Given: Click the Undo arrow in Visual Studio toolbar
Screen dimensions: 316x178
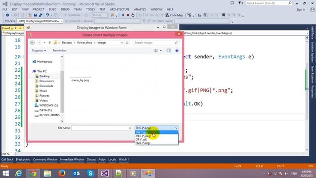Looking at the screenshot, I should tap(47, 15).
